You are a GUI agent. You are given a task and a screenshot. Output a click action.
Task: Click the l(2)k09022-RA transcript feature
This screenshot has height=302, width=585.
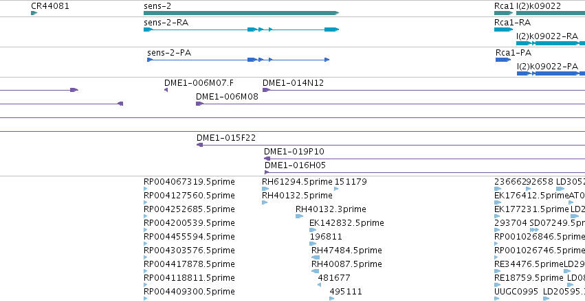pyautogui.click(x=551, y=43)
